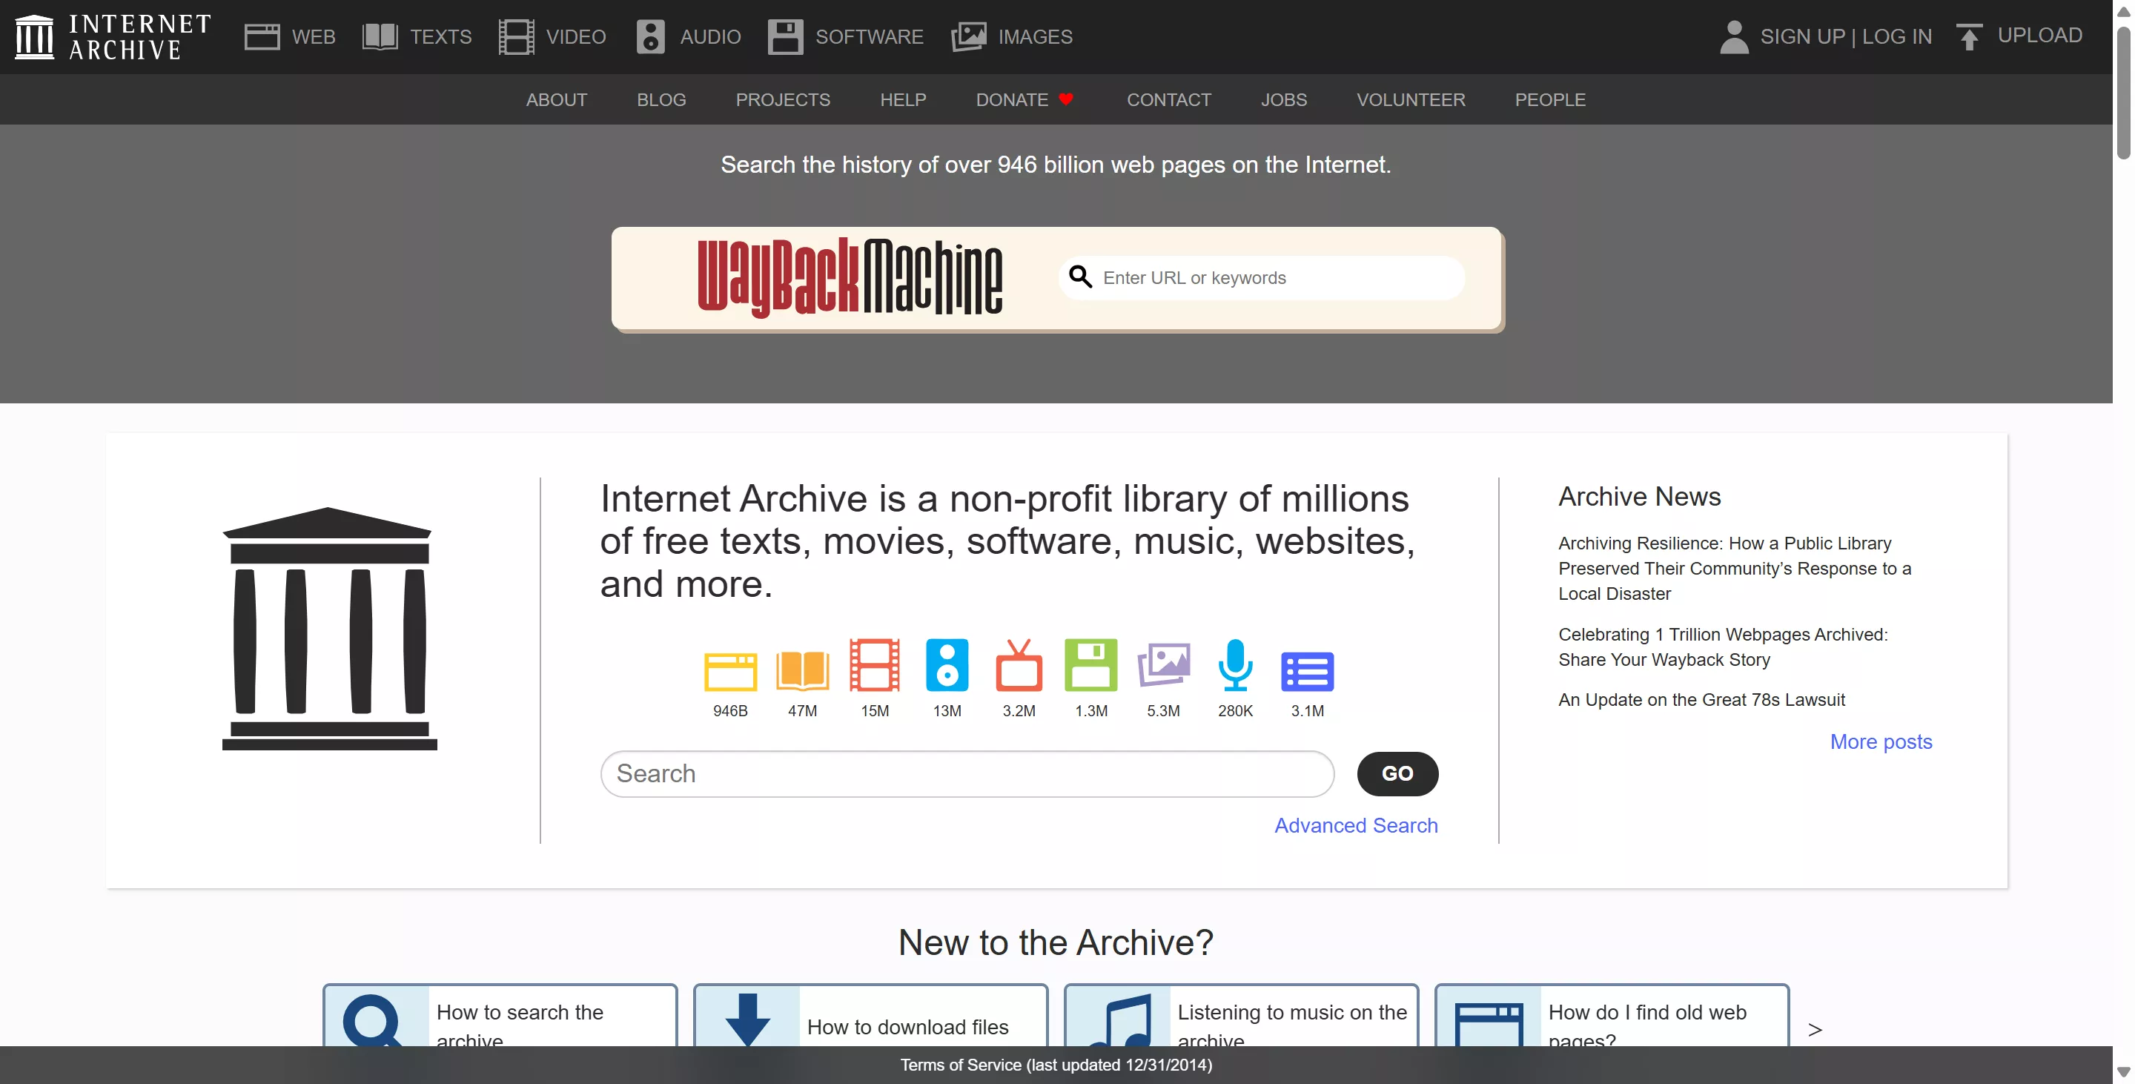Screen dimensions: 2135x1084
Task: Open TEXTS via the open book icon
Action: [380, 36]
